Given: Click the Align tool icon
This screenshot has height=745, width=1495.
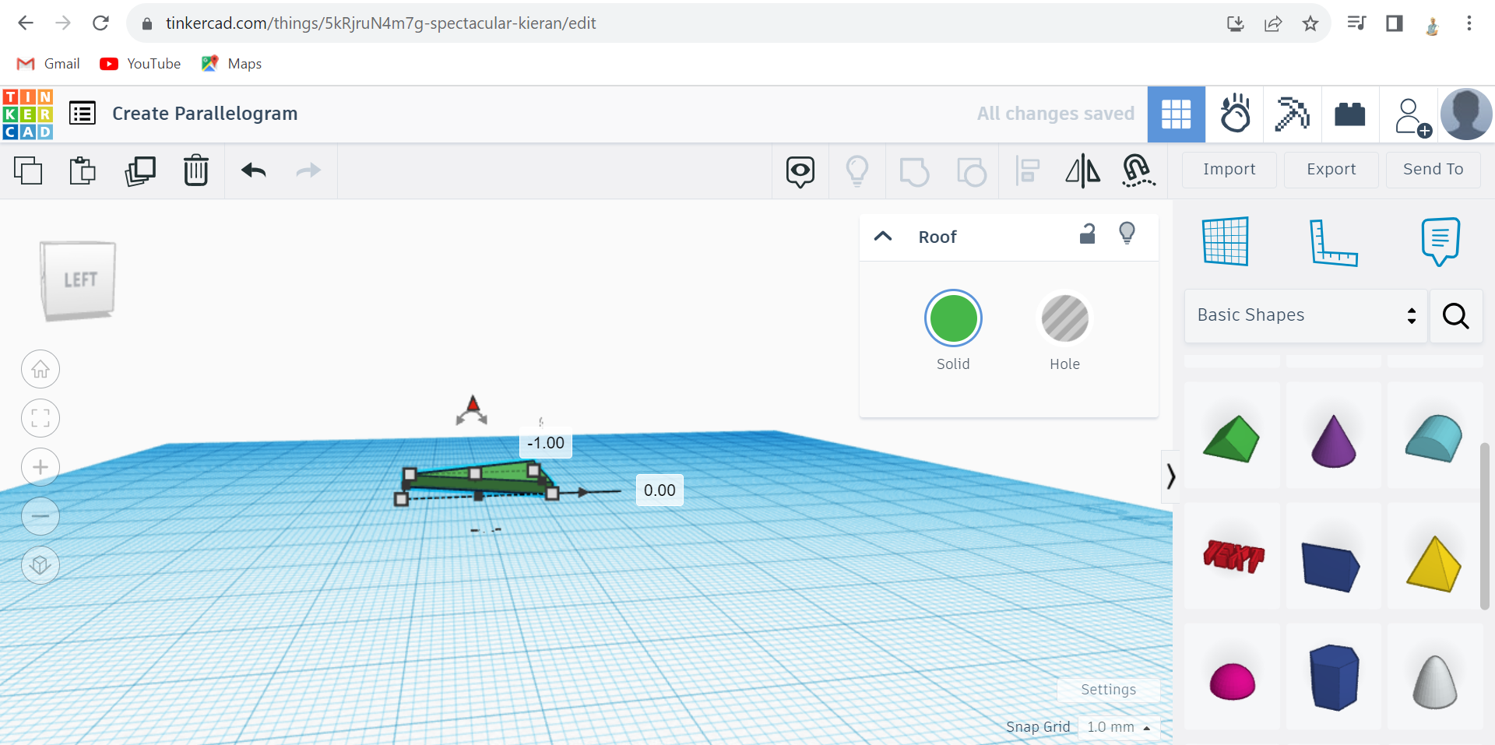Looking at the screenshot, I should click(x=1028, y=171).
